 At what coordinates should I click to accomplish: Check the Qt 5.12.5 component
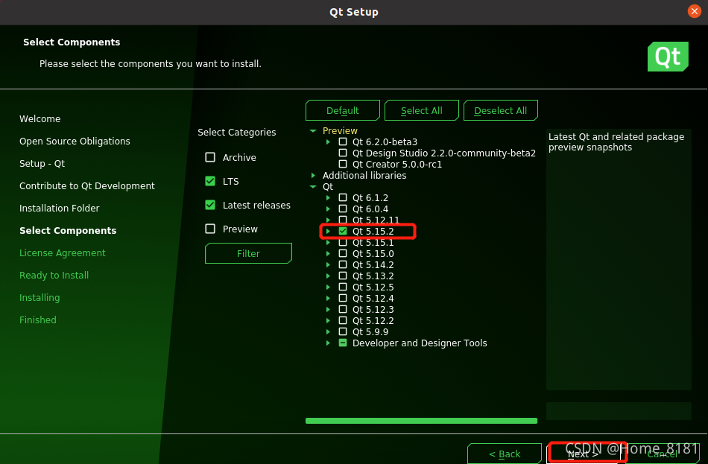click(343, 287)
